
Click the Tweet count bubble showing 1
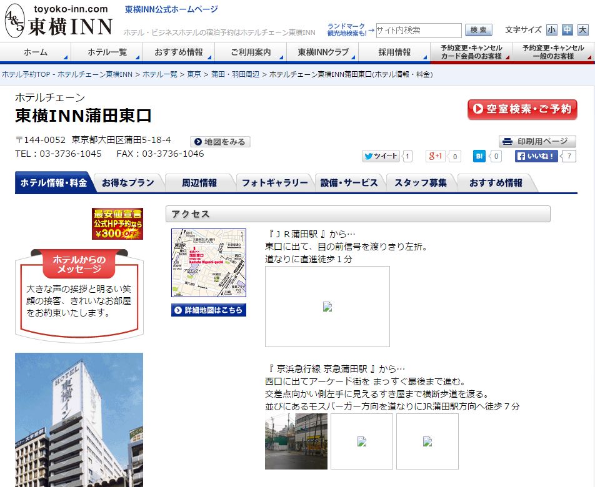coord(407,156)
